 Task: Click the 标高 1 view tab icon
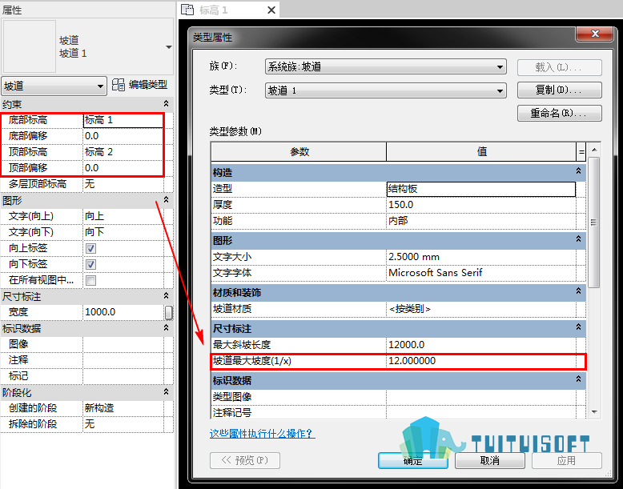coord(187,10)
